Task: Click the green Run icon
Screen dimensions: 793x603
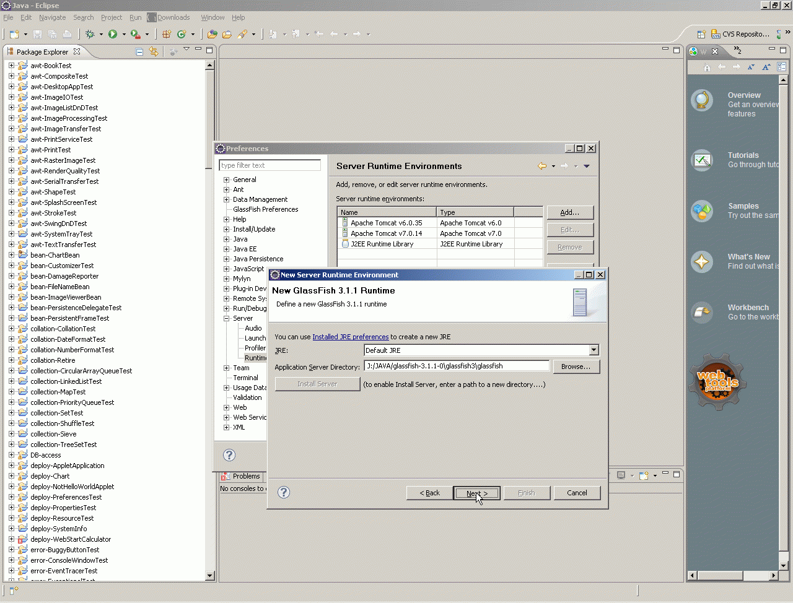Action: pos(113,34)
